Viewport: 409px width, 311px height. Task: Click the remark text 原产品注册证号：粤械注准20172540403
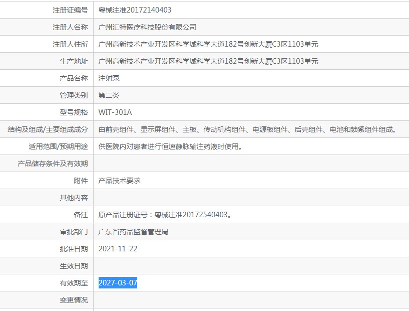[165, 215]
